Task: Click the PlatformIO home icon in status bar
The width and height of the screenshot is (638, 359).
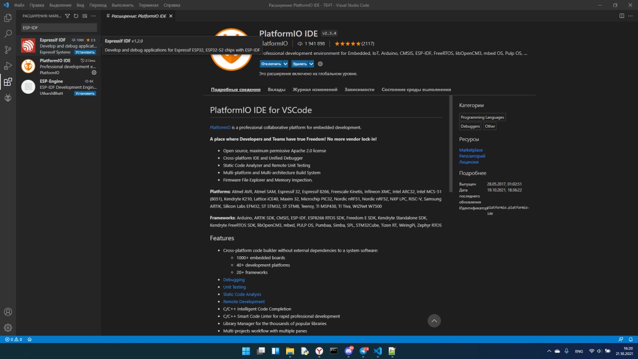Action: click(x=29, y=340)
